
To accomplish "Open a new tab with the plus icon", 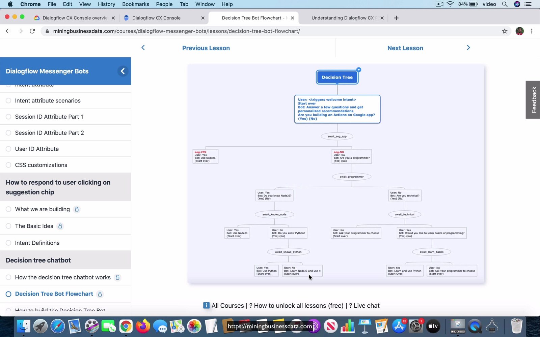I will click(396, 18).
